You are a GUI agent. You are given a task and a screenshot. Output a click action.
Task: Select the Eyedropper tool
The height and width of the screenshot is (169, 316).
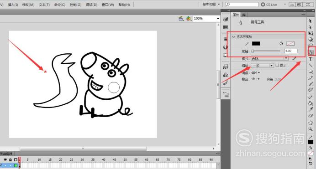point(311,109)
